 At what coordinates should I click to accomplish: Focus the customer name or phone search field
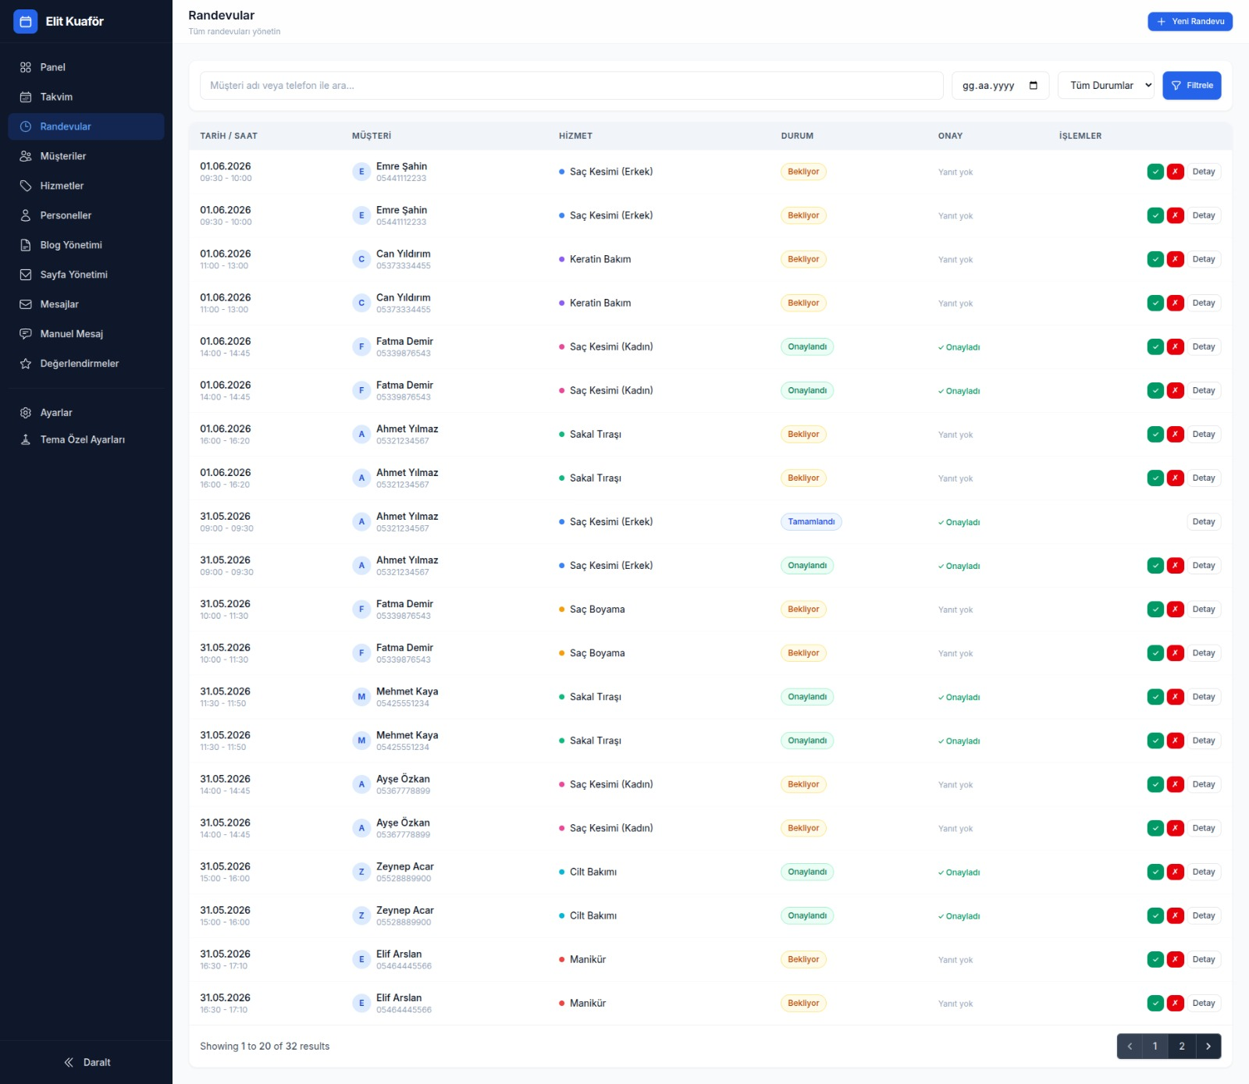click(x=571, y=86)
